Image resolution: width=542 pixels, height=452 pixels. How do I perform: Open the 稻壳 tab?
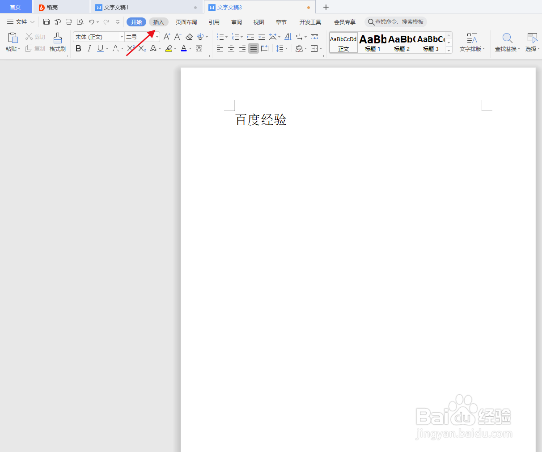point(61,7)
